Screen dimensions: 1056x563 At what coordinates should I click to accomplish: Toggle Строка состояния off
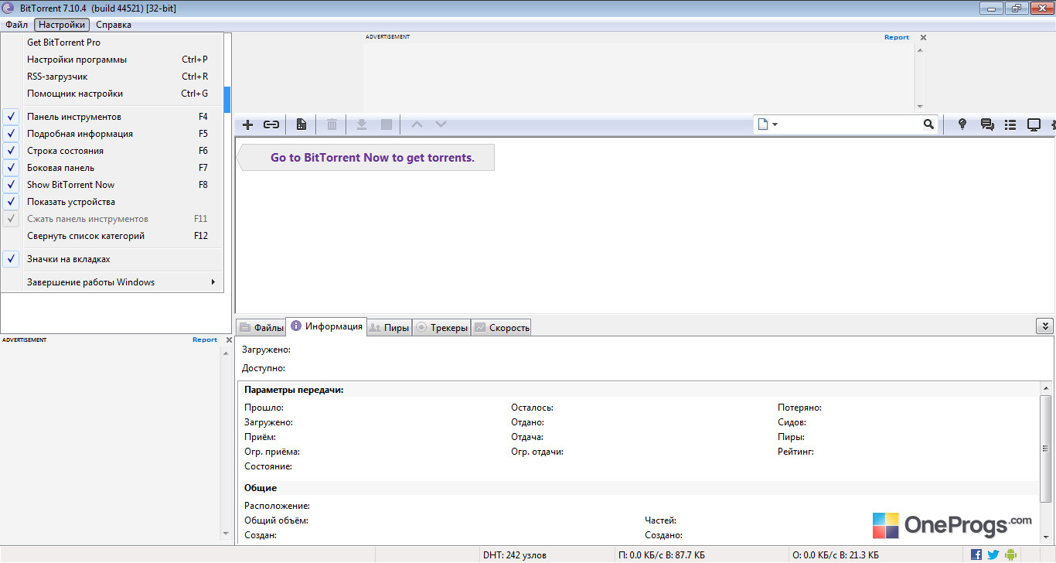click(112, 151)
